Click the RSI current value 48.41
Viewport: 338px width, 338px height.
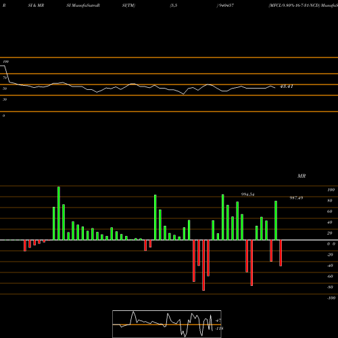286,87
